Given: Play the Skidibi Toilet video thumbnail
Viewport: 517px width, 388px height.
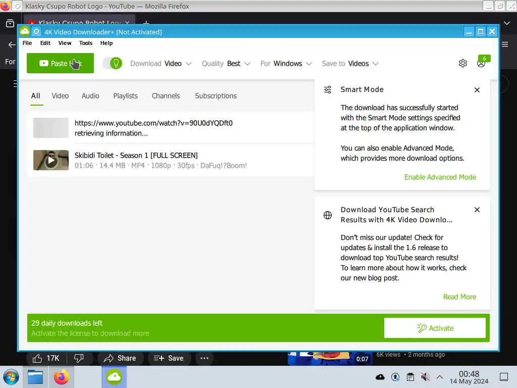Looking at the screenshot, I should (x=51, y=160).
